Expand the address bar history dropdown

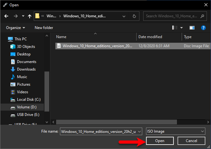(x=124, y=16)
